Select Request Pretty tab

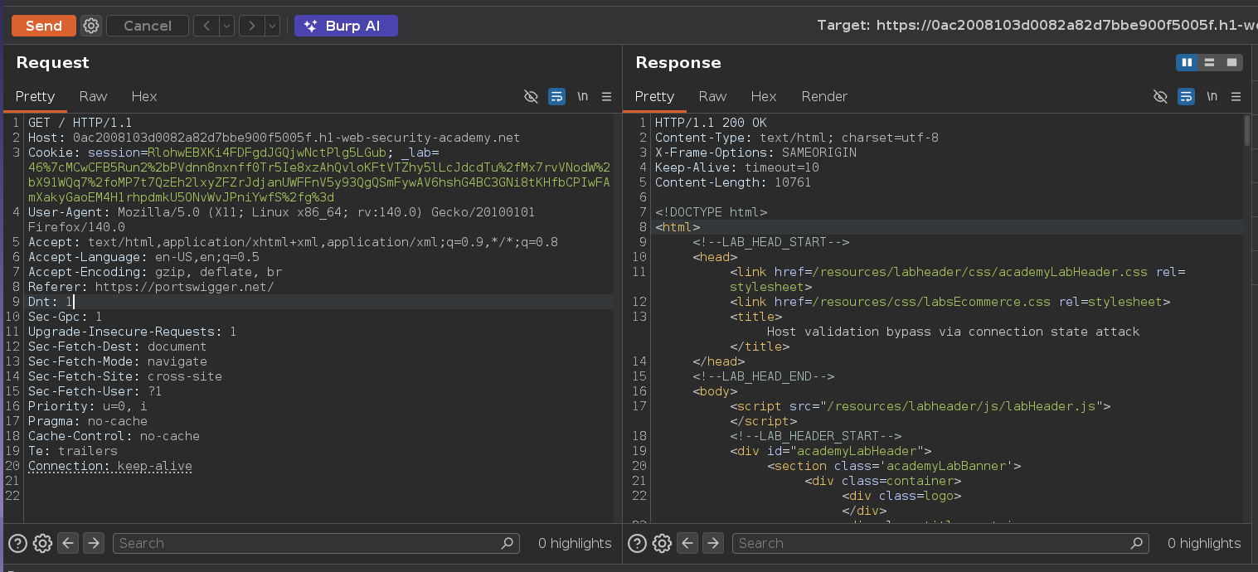pos(35,96)
